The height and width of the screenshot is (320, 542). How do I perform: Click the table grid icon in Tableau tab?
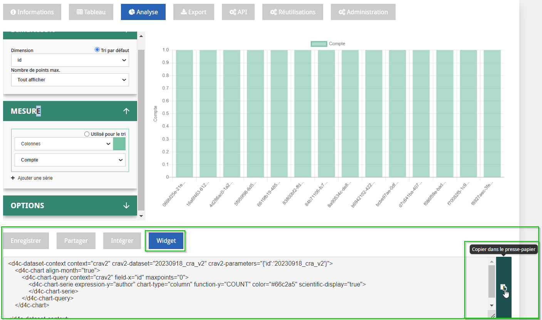[80, 12]
